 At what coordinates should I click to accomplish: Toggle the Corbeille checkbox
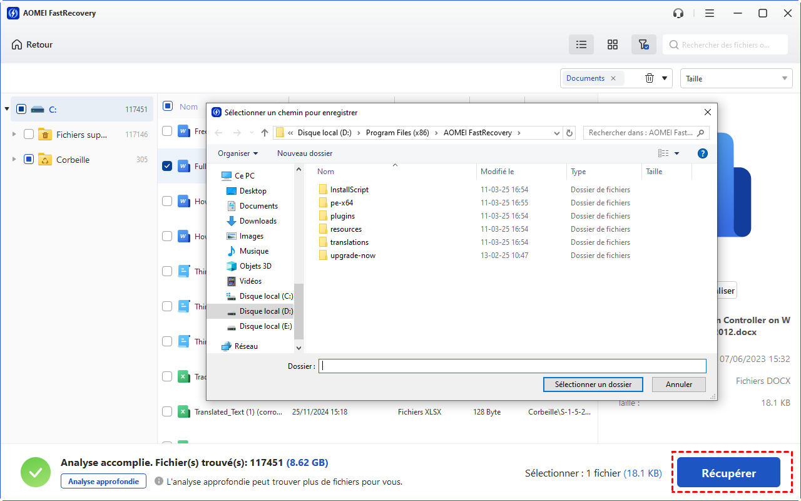coord(29,159)
